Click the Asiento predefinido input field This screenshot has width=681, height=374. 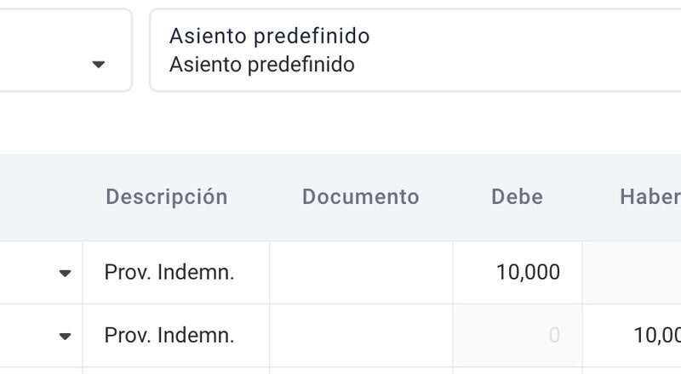click(415, 50)
